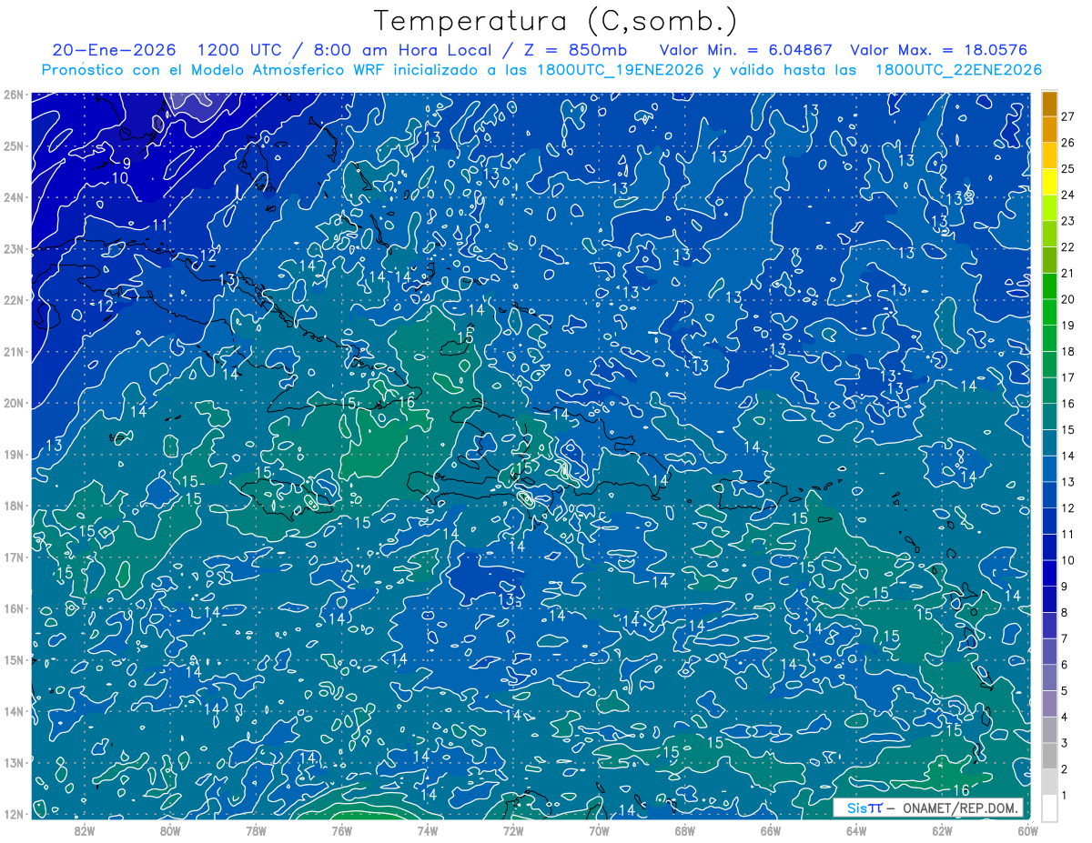This screenshot has height=843, width=1092.
Task: Click the 13N latitude axis label
Action: click(x=13, y=763)
